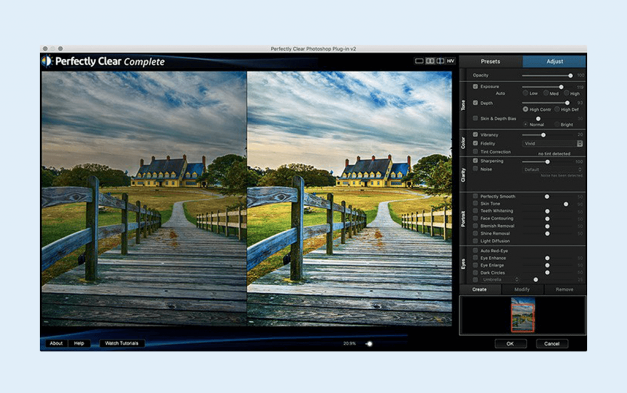Click the corrected image preview pane
The height and width of the screenshot is (393, 627).
coord(350,198)
